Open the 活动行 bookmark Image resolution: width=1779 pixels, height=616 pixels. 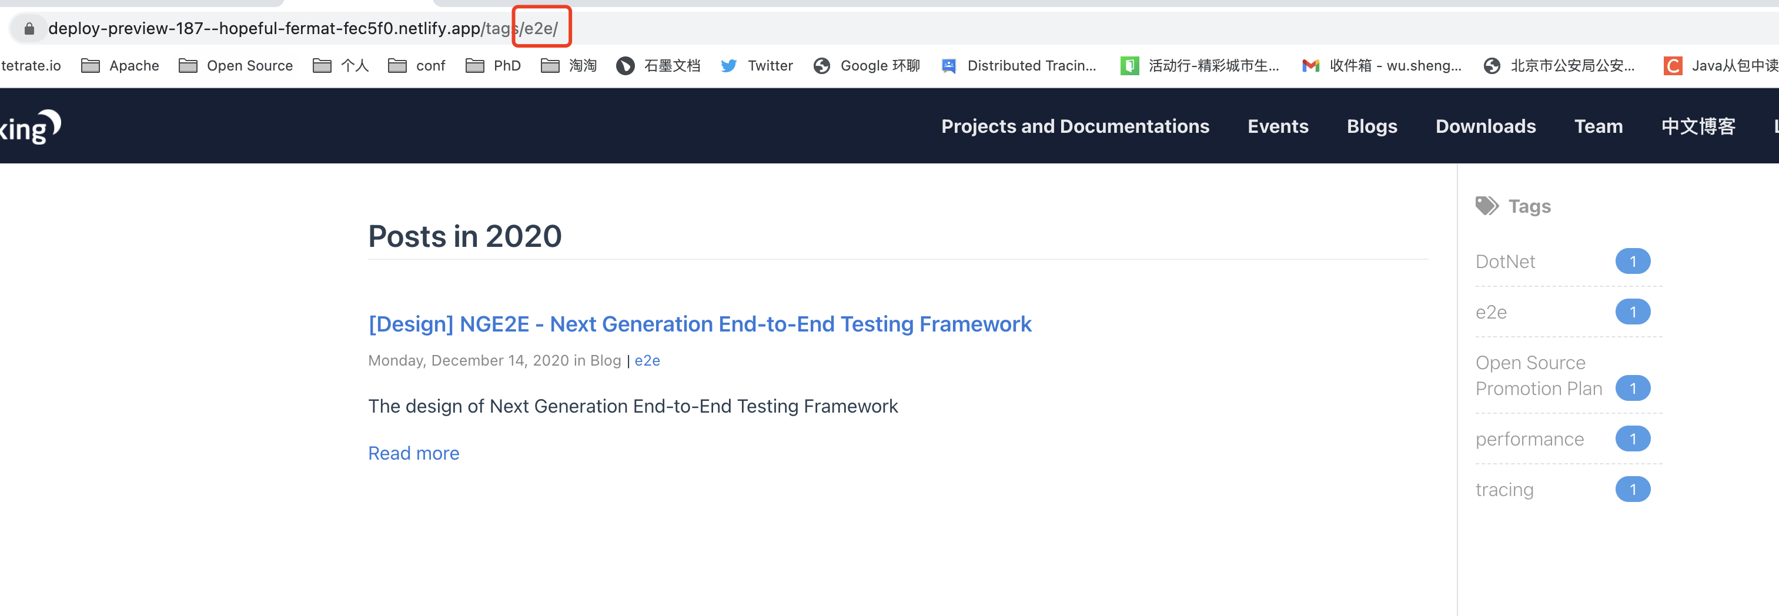pos(1199,66)
